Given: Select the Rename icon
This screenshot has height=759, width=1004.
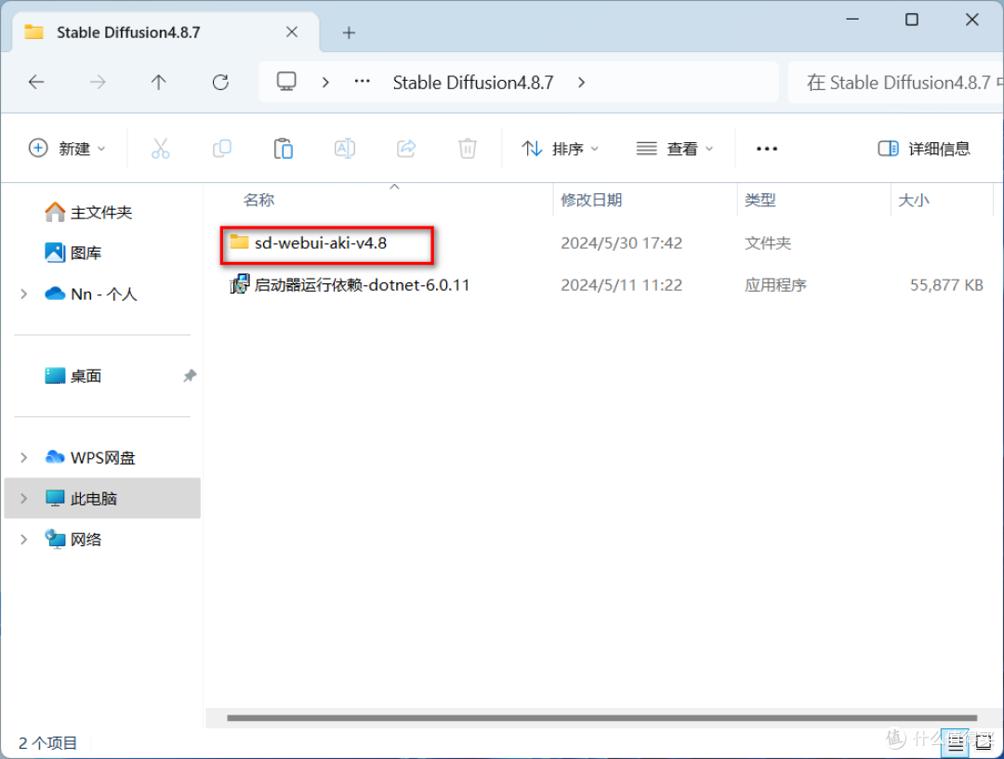Looking at the screenshot, I should coord(345,148).
